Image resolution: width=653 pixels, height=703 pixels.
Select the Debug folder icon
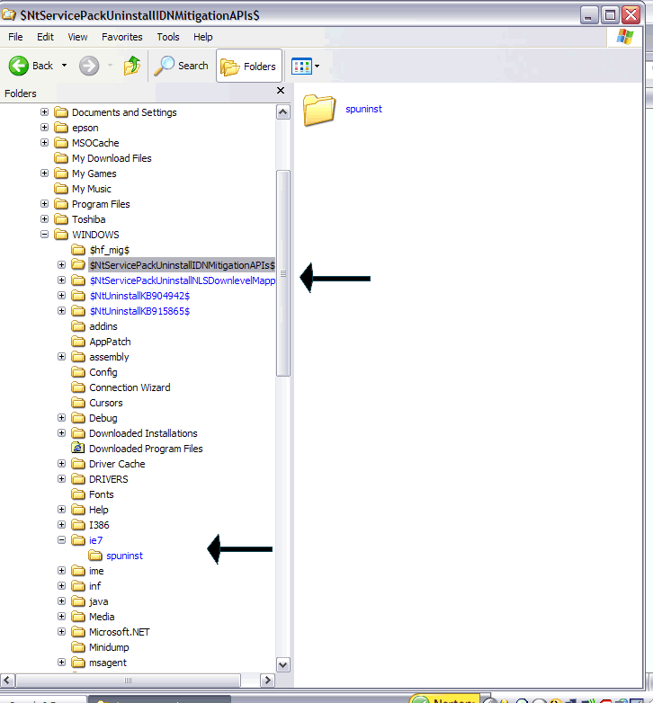pyautogui.click(x=78, y=418)
